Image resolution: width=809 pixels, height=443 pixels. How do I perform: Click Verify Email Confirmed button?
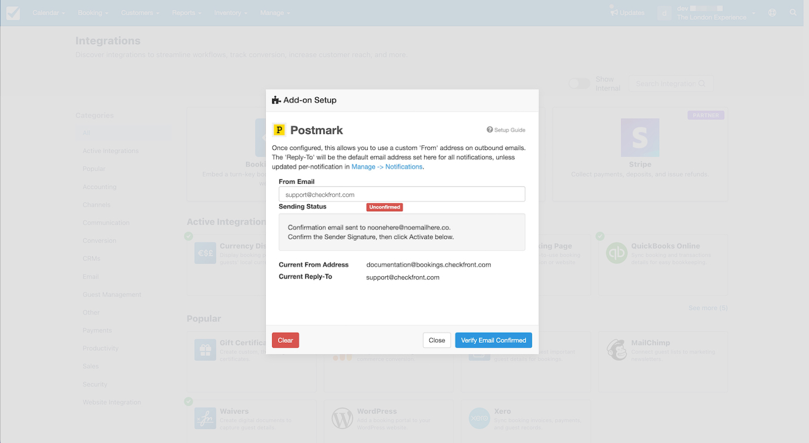click(493, 340)
